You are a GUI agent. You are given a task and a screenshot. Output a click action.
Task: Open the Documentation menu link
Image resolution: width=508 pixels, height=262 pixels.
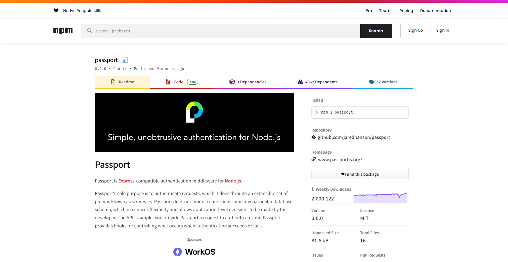click(x=436, y=11)
